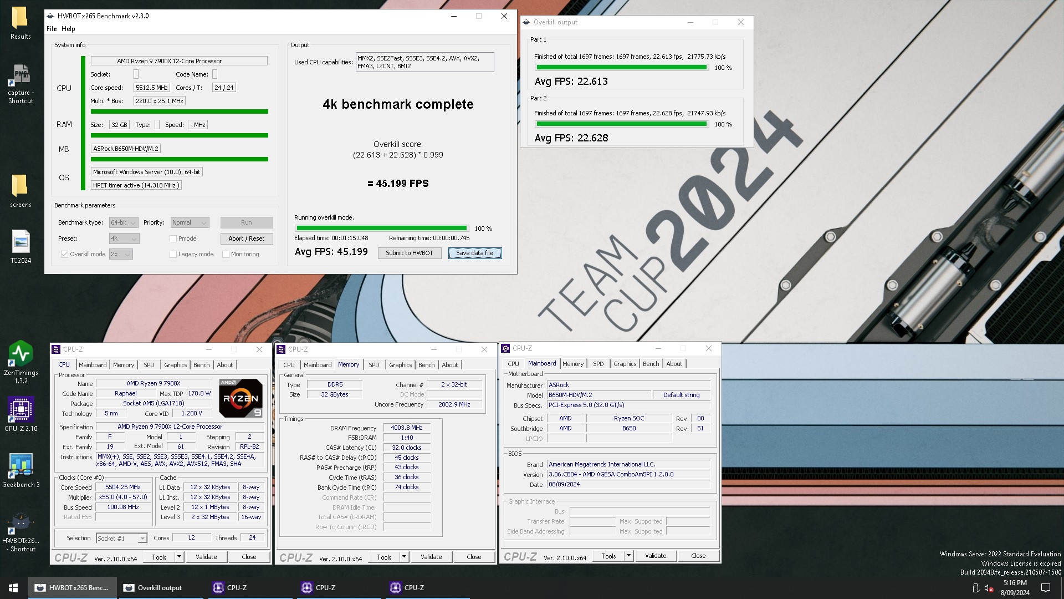Click the Core speed 5512.5 MHz field
This screenshot has width=1064, height=599.
pyautogui.click(x=152, y=88)
